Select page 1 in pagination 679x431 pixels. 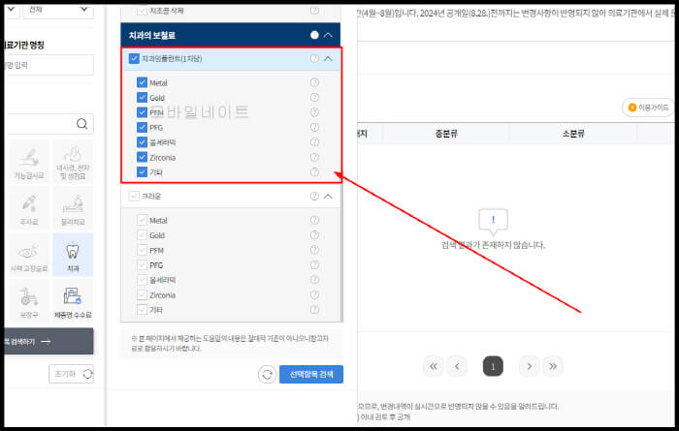coord(493,366)
